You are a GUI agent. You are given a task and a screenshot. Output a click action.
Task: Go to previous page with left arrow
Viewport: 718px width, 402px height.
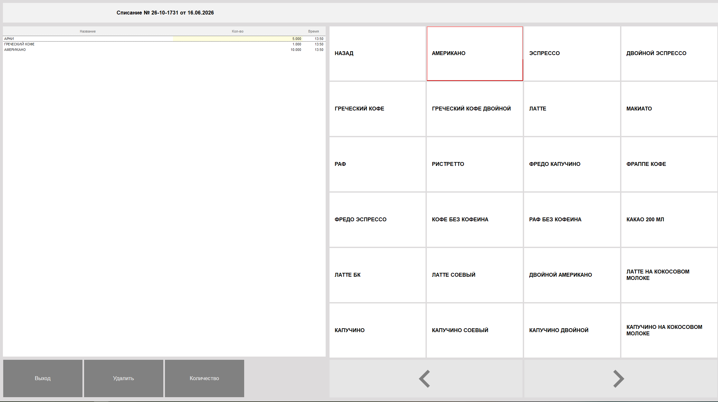tap(426, 378)
